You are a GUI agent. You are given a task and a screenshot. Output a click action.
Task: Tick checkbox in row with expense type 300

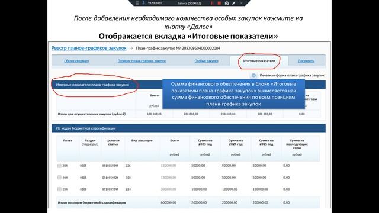tap(59, 177)
